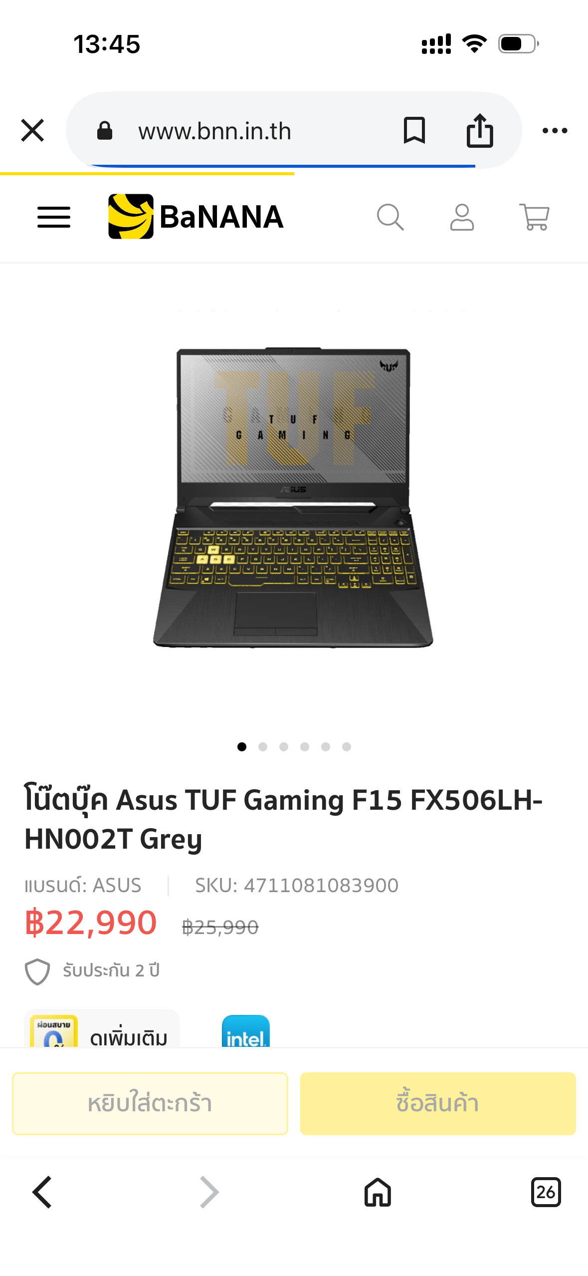588x1276 pixels.
Task: Navigate back with left arrow
Action: click(x=42, y=1192)
